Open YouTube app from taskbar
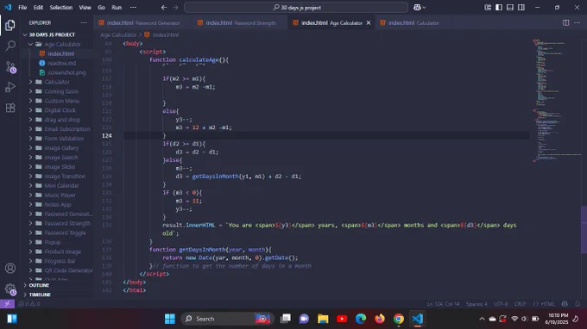The height and width of the screenshot is (329, 587). (x=342, y=319)
